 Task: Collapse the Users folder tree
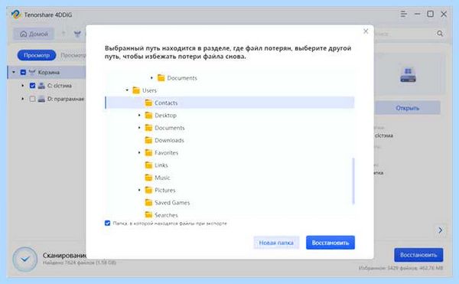click(127, 90)
